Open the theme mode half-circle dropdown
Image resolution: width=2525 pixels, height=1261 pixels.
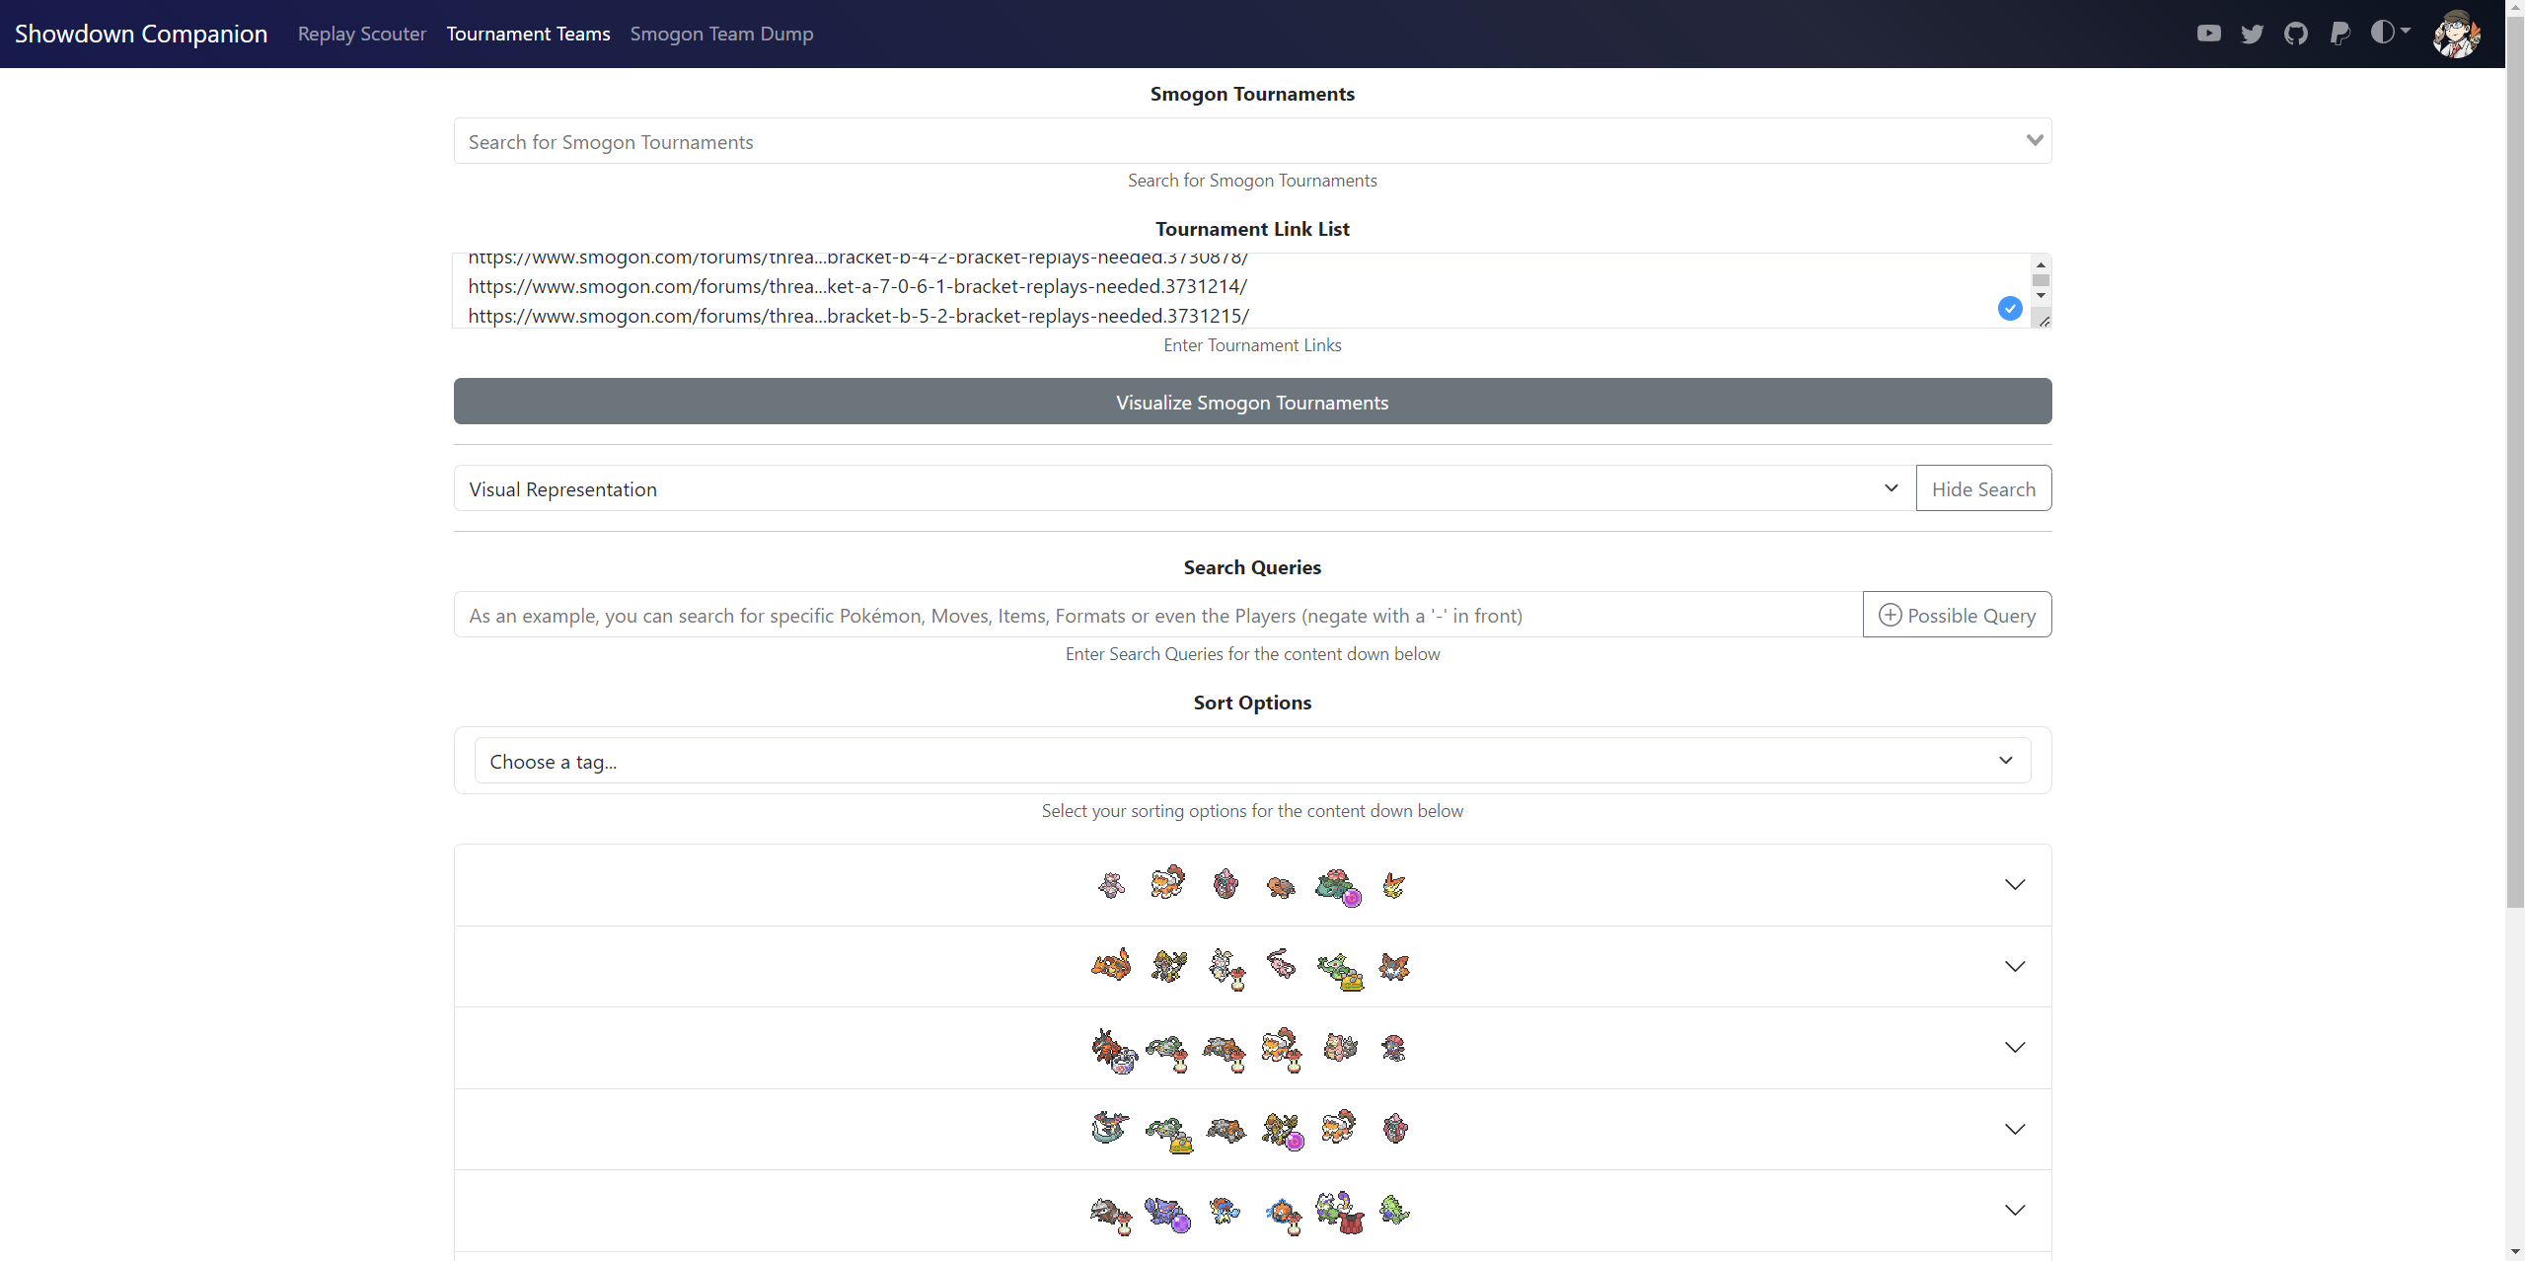(2389, 32)
